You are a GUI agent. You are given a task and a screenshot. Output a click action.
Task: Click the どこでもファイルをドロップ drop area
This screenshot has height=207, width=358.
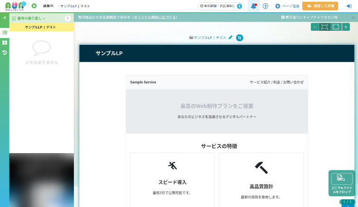(342, 183)
